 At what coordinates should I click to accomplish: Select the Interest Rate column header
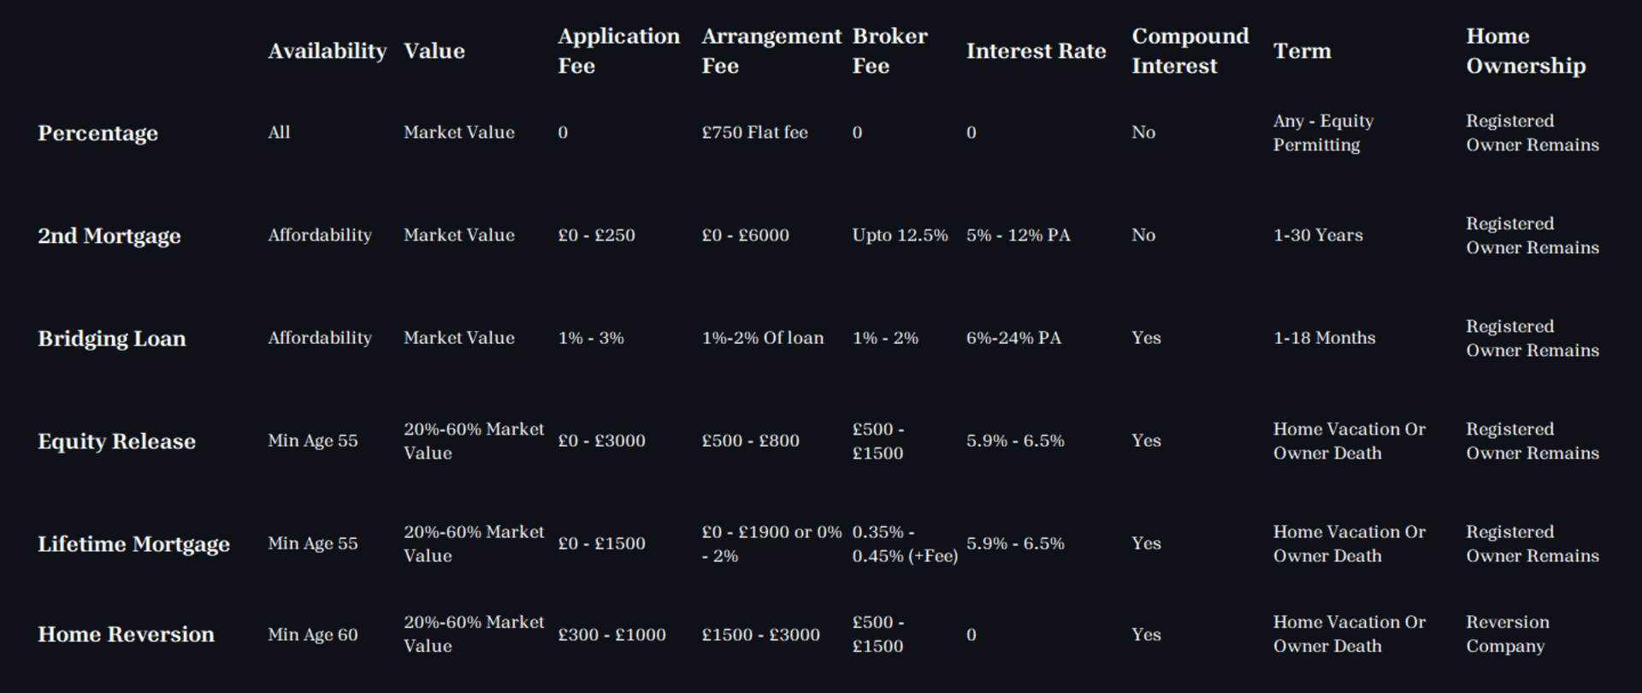pos(1037,51)
